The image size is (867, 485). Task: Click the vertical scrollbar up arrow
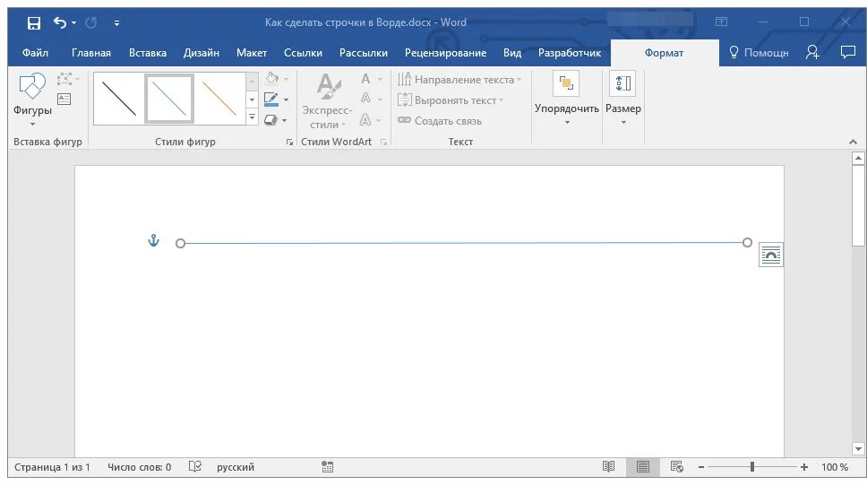point(858,159)
